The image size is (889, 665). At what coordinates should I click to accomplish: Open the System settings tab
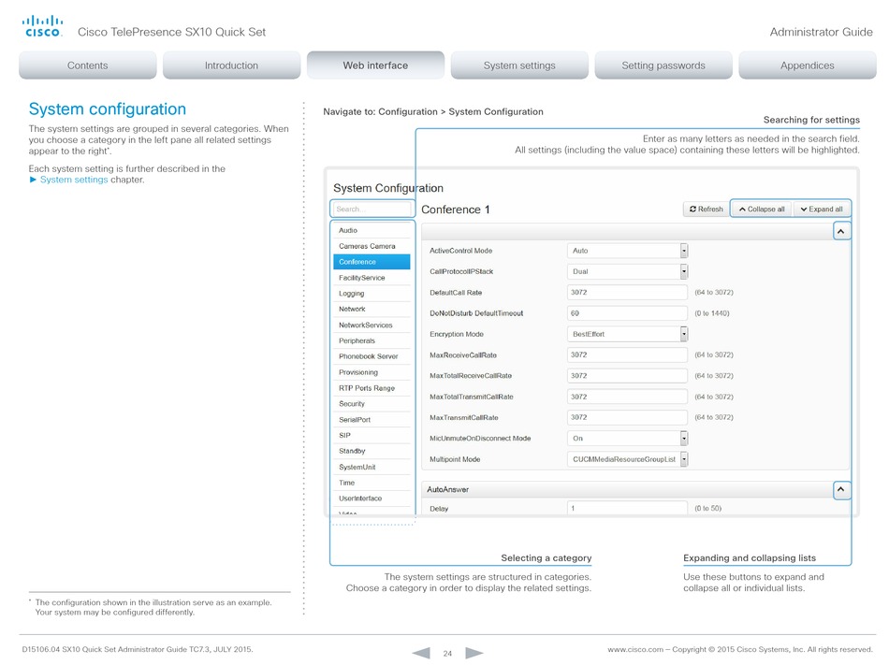tap(519, 65)
